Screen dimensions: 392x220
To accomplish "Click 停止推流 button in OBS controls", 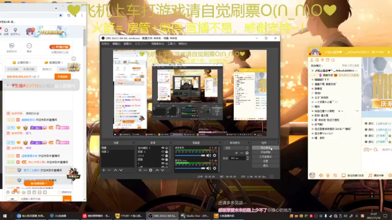I will tap(265, 148).
